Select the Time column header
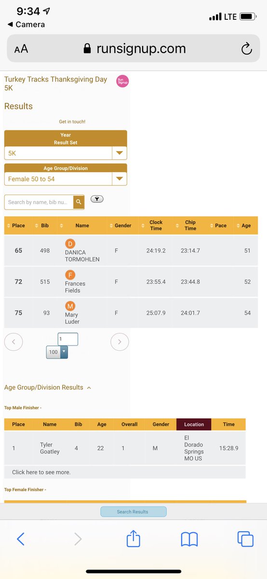Viewport: 267px width, 579px height. point(229,425)
